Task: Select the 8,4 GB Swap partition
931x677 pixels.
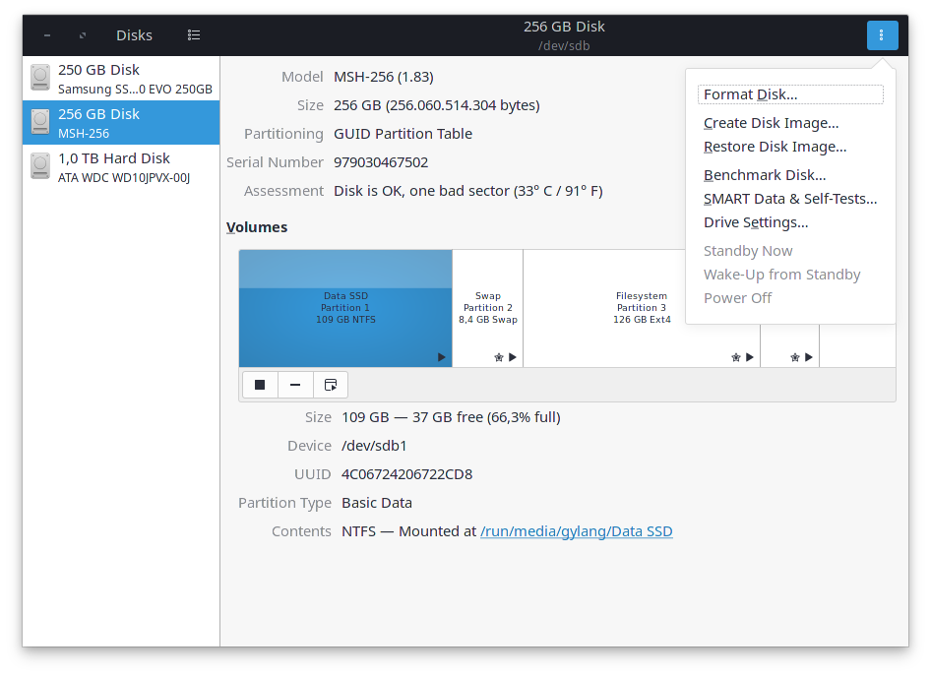Action: point(487,295)
